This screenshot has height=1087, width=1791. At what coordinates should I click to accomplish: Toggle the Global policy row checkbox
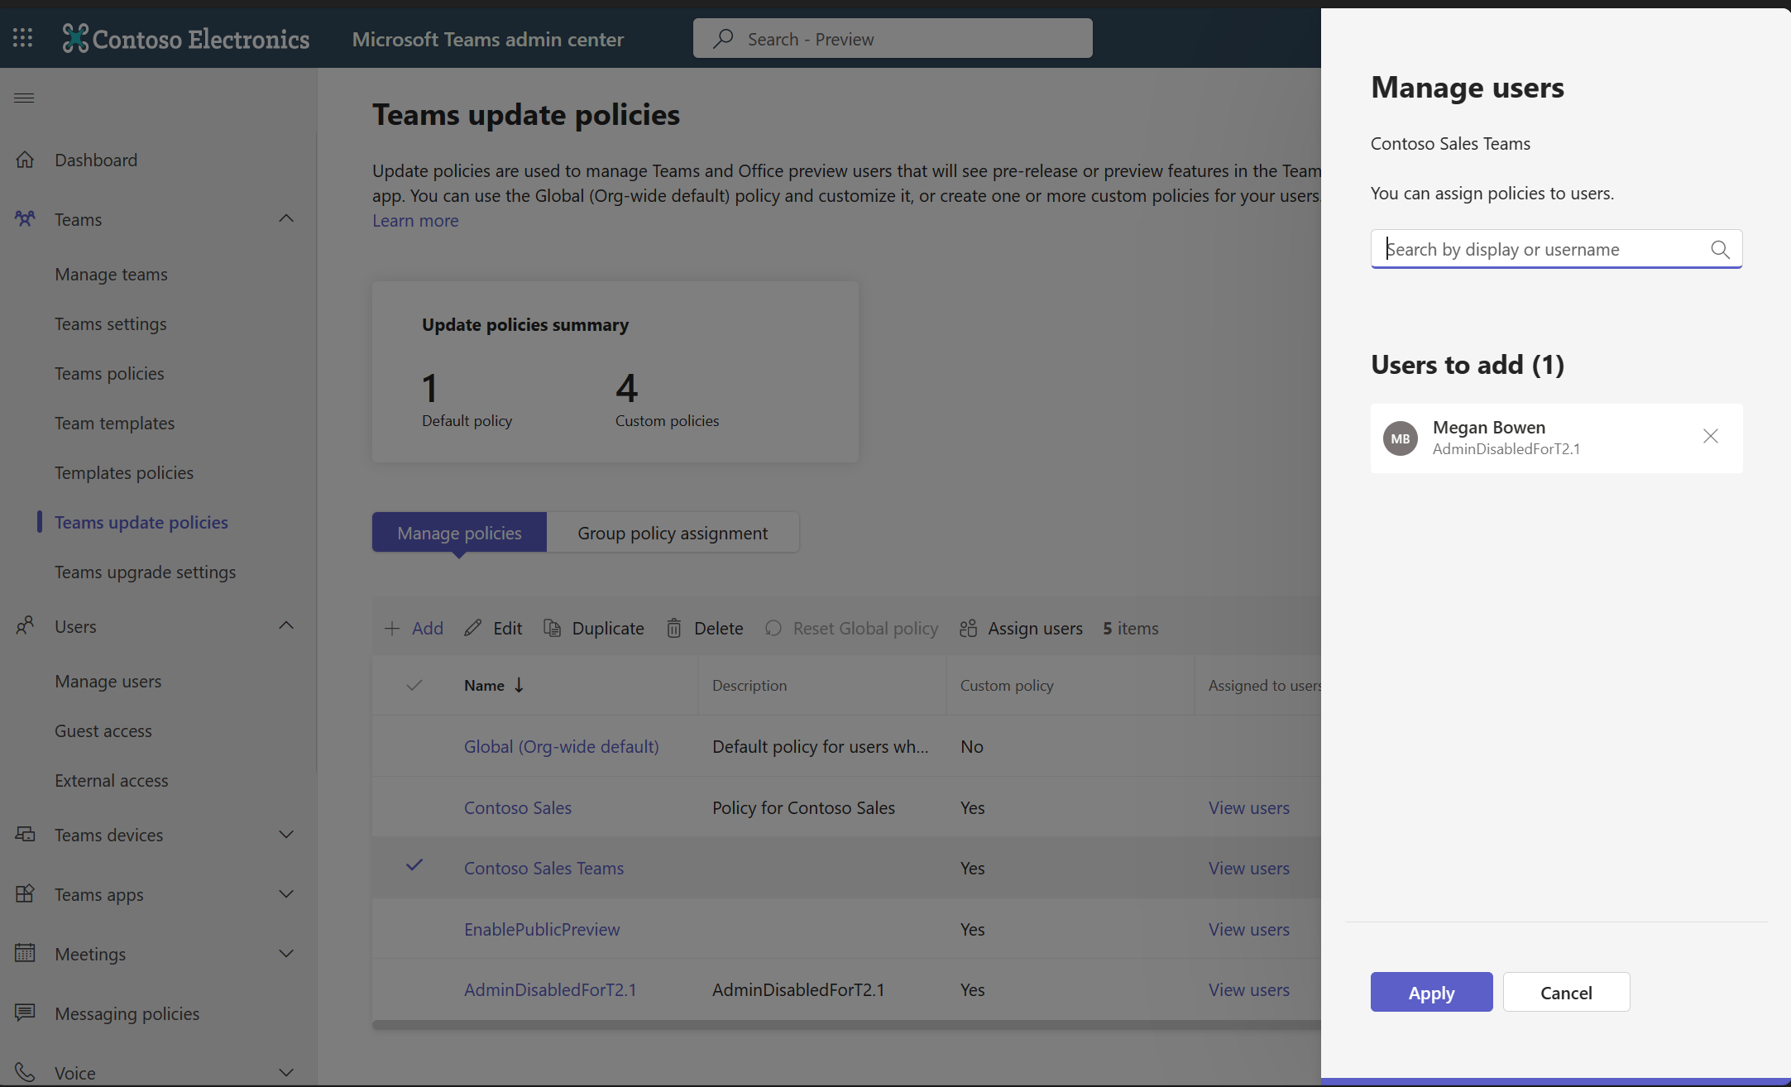(x=413, y=745)
